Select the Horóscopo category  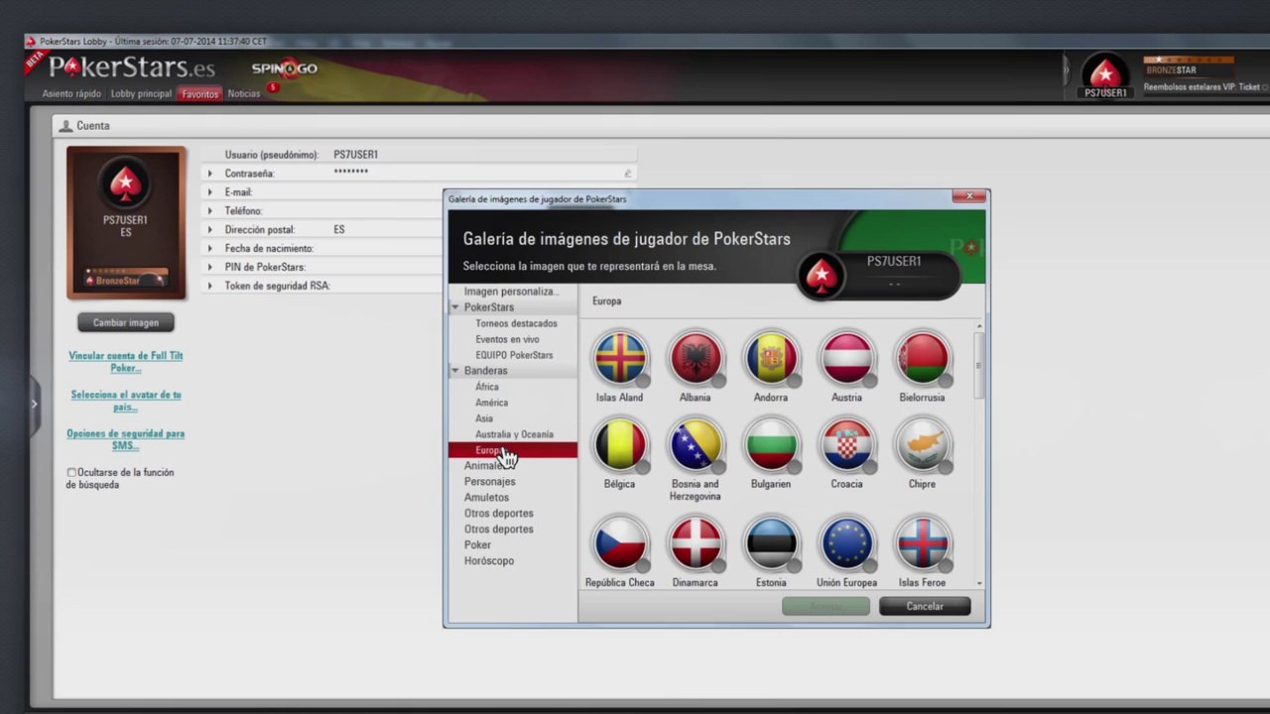489,561
